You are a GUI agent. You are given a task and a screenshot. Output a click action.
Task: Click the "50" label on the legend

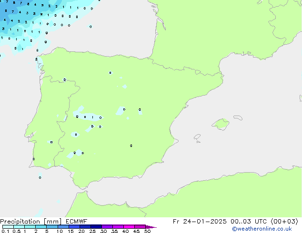[148, 232]
